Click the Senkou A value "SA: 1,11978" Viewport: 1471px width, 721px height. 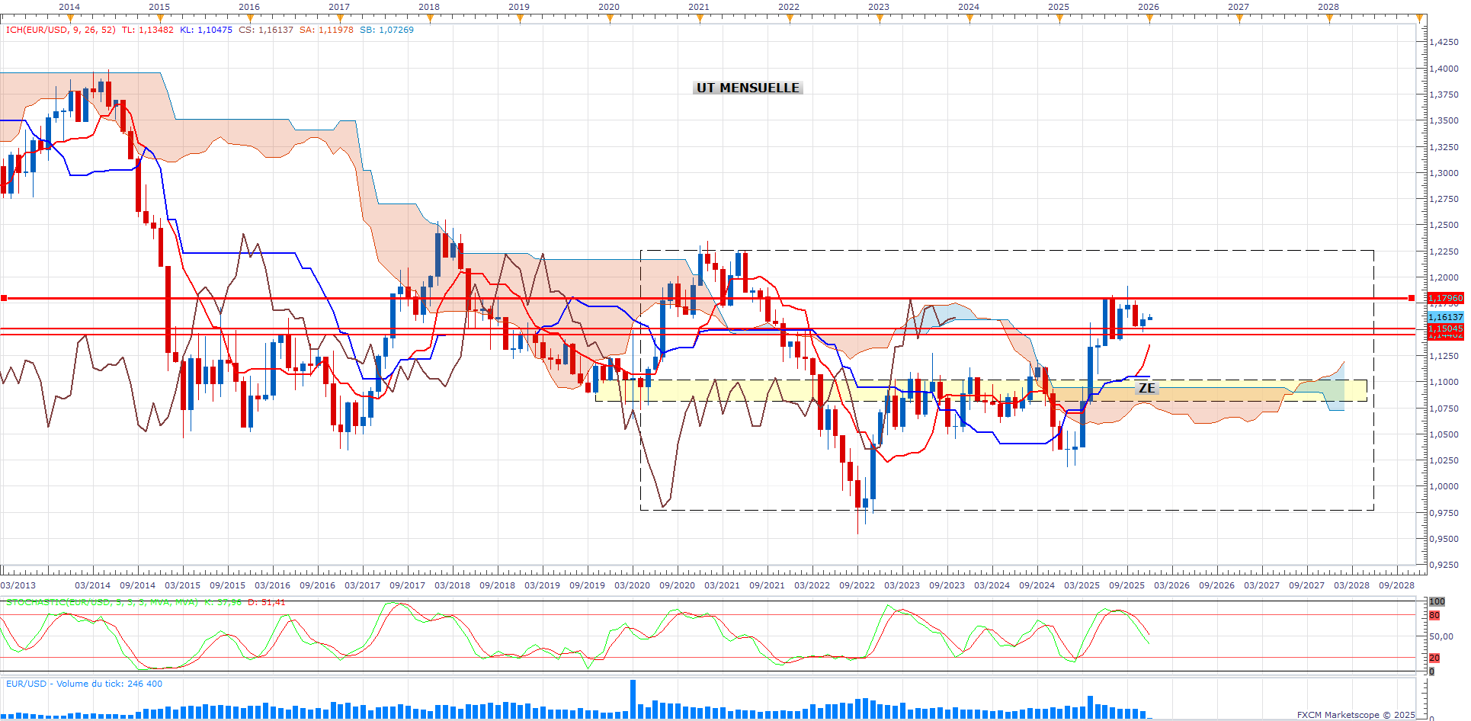point(326,30)
